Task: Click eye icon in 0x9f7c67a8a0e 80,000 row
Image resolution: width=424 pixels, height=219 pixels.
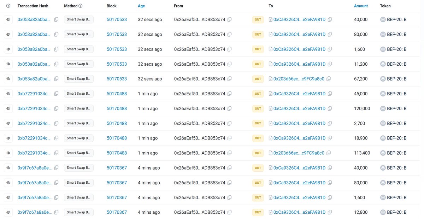Action: [x=8, y=183]
